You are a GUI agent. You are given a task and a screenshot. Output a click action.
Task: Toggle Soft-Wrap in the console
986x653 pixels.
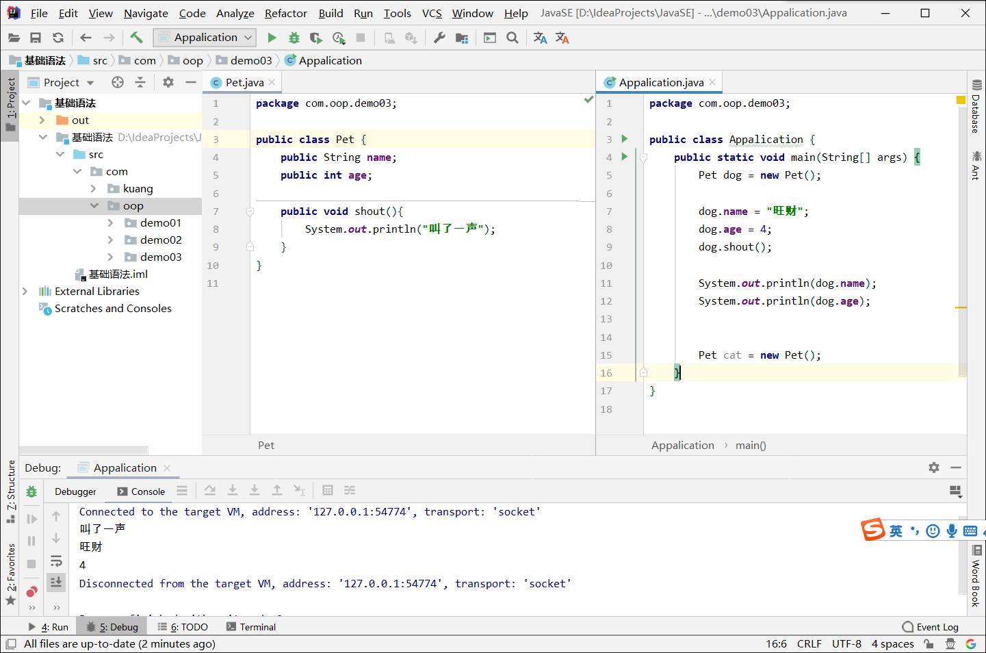(x=56, y=561)
